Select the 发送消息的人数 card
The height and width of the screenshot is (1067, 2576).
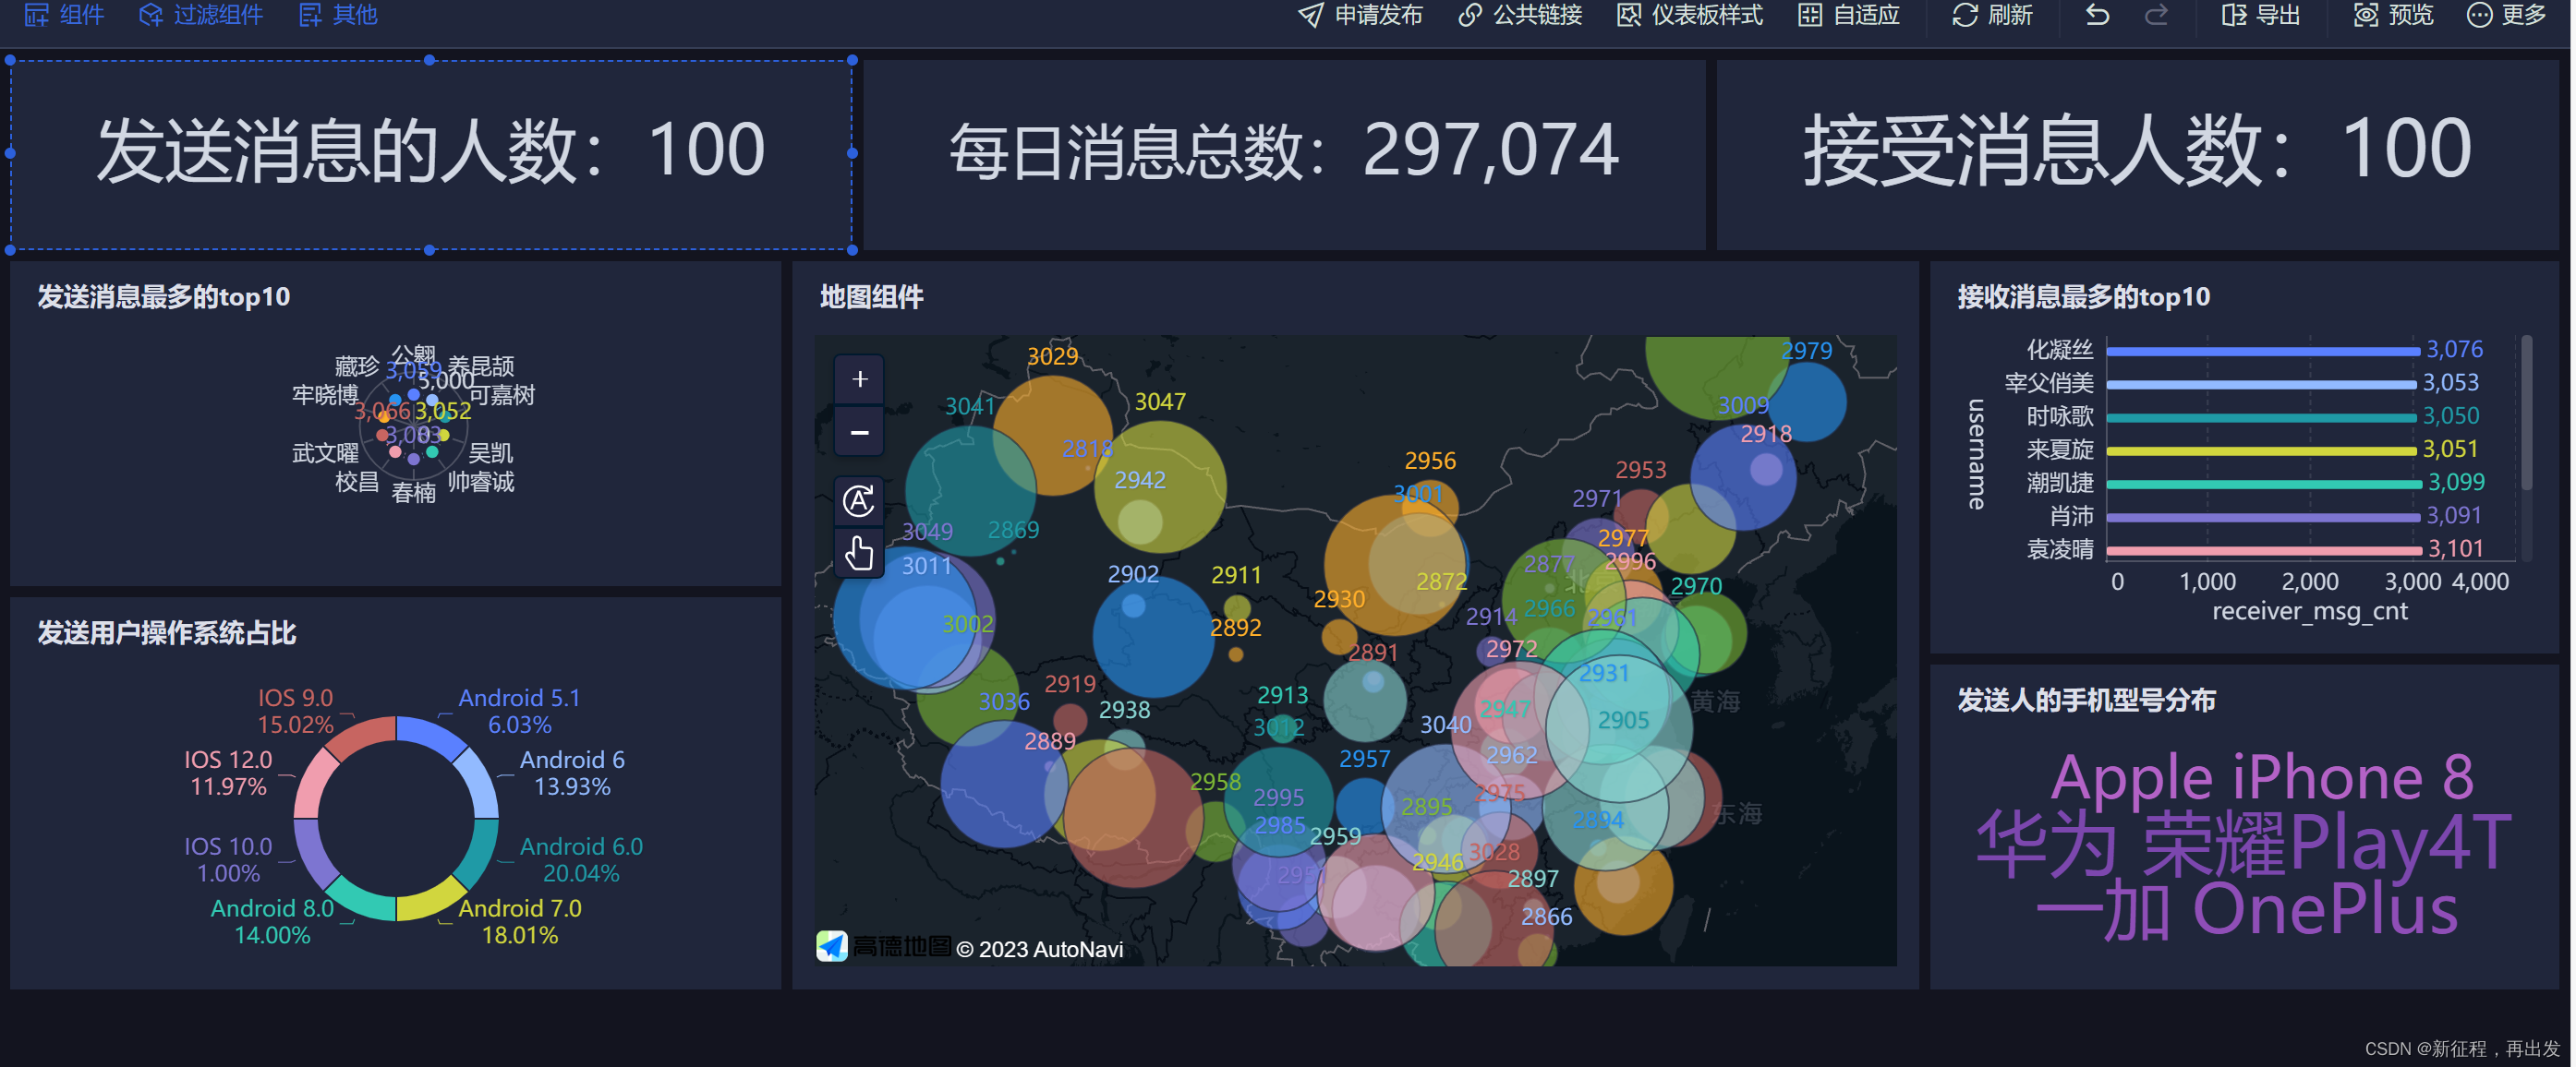tap(431, 155)
